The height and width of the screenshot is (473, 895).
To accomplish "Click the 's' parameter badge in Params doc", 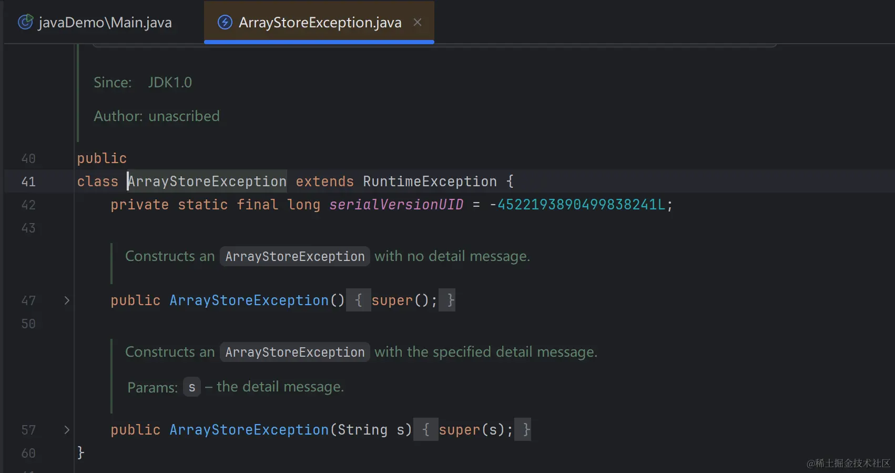I will click(x=192, y=387).
